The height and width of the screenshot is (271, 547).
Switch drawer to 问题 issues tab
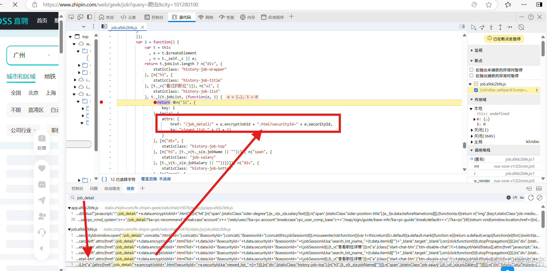(94, 189)
